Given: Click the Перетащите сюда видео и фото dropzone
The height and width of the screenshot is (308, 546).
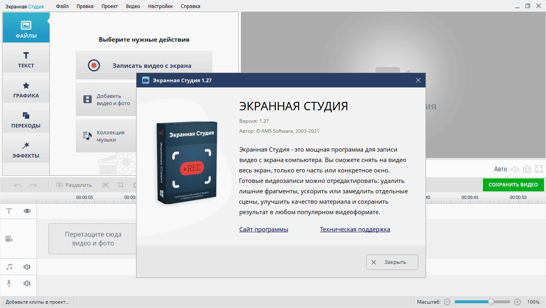Looking at the screenshot, I should click(93, 239).
